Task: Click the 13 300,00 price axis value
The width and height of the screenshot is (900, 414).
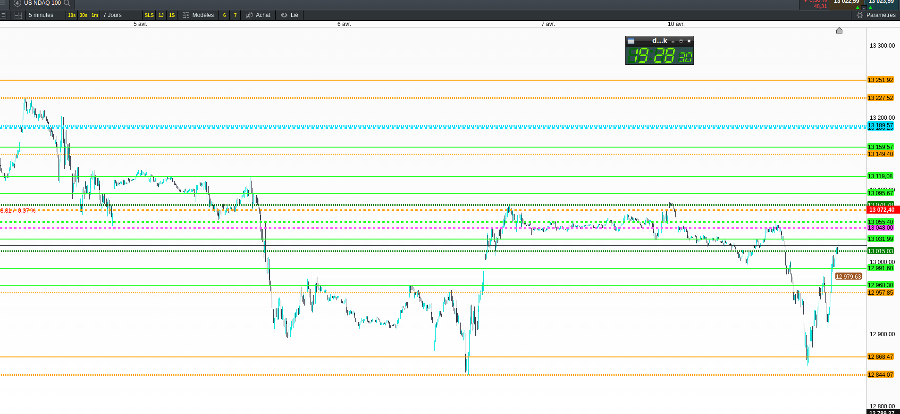Action: 882,46
